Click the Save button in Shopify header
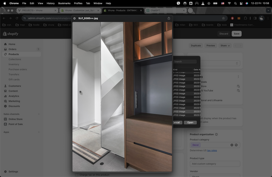 tap(236, 34)
